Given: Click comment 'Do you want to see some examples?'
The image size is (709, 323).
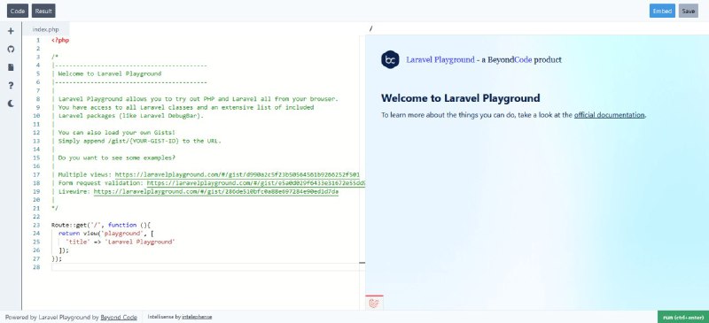Looking at the screenshot, I should (117, 158).
